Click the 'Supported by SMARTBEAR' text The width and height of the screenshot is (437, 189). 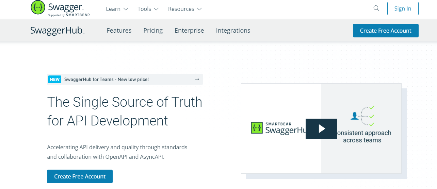pyautogui.click(x=69, y=15)
